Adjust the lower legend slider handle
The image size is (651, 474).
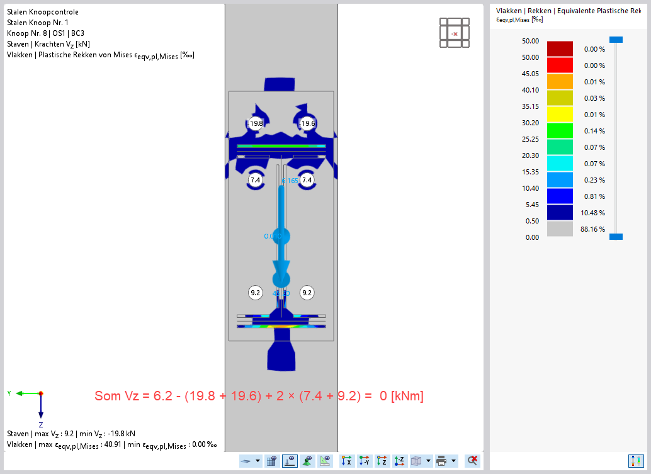616,237
